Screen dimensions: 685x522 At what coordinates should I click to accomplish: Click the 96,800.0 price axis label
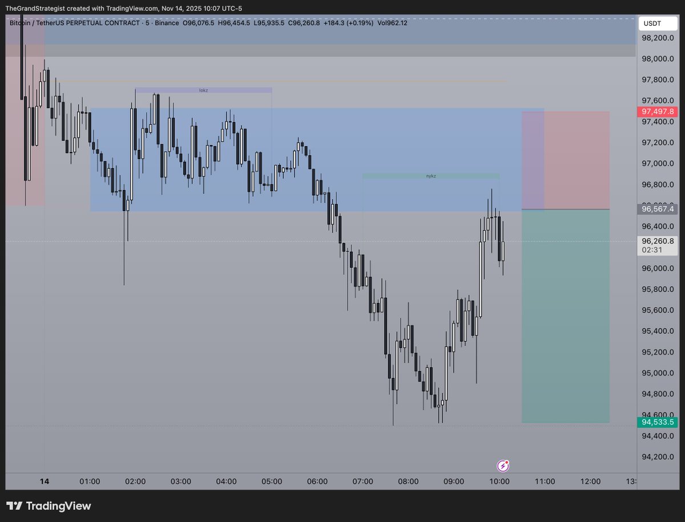pyautogui.click(x=658, y=185)
